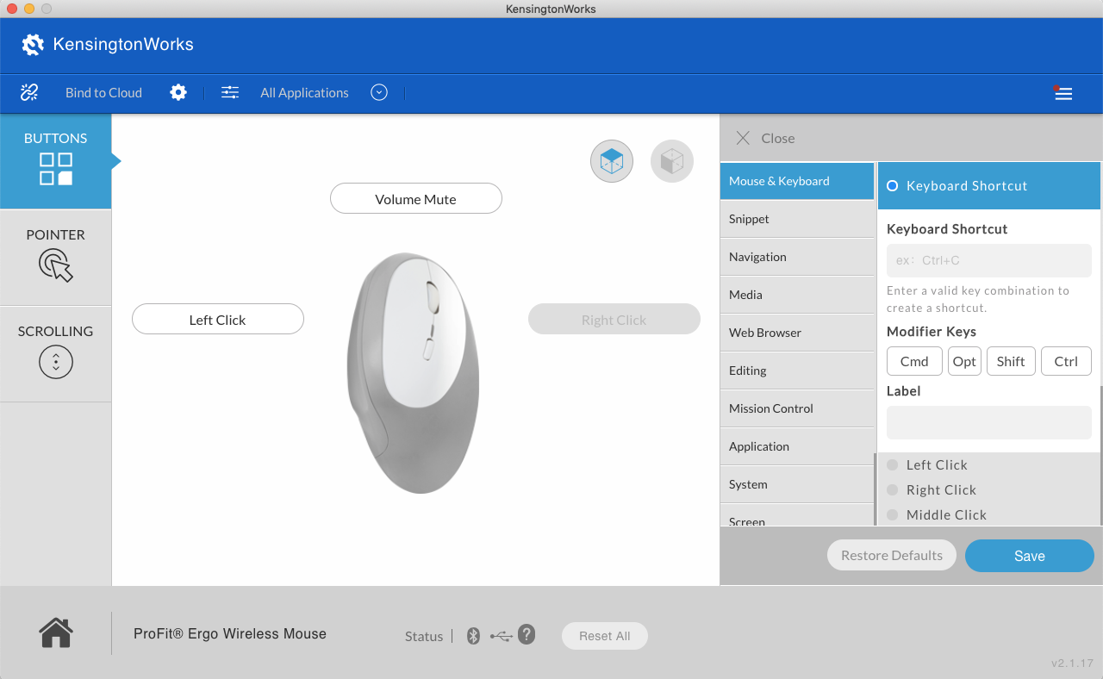Select the Navigation category
Viewport: 1103px width, 679px height.
coord(797,257)
